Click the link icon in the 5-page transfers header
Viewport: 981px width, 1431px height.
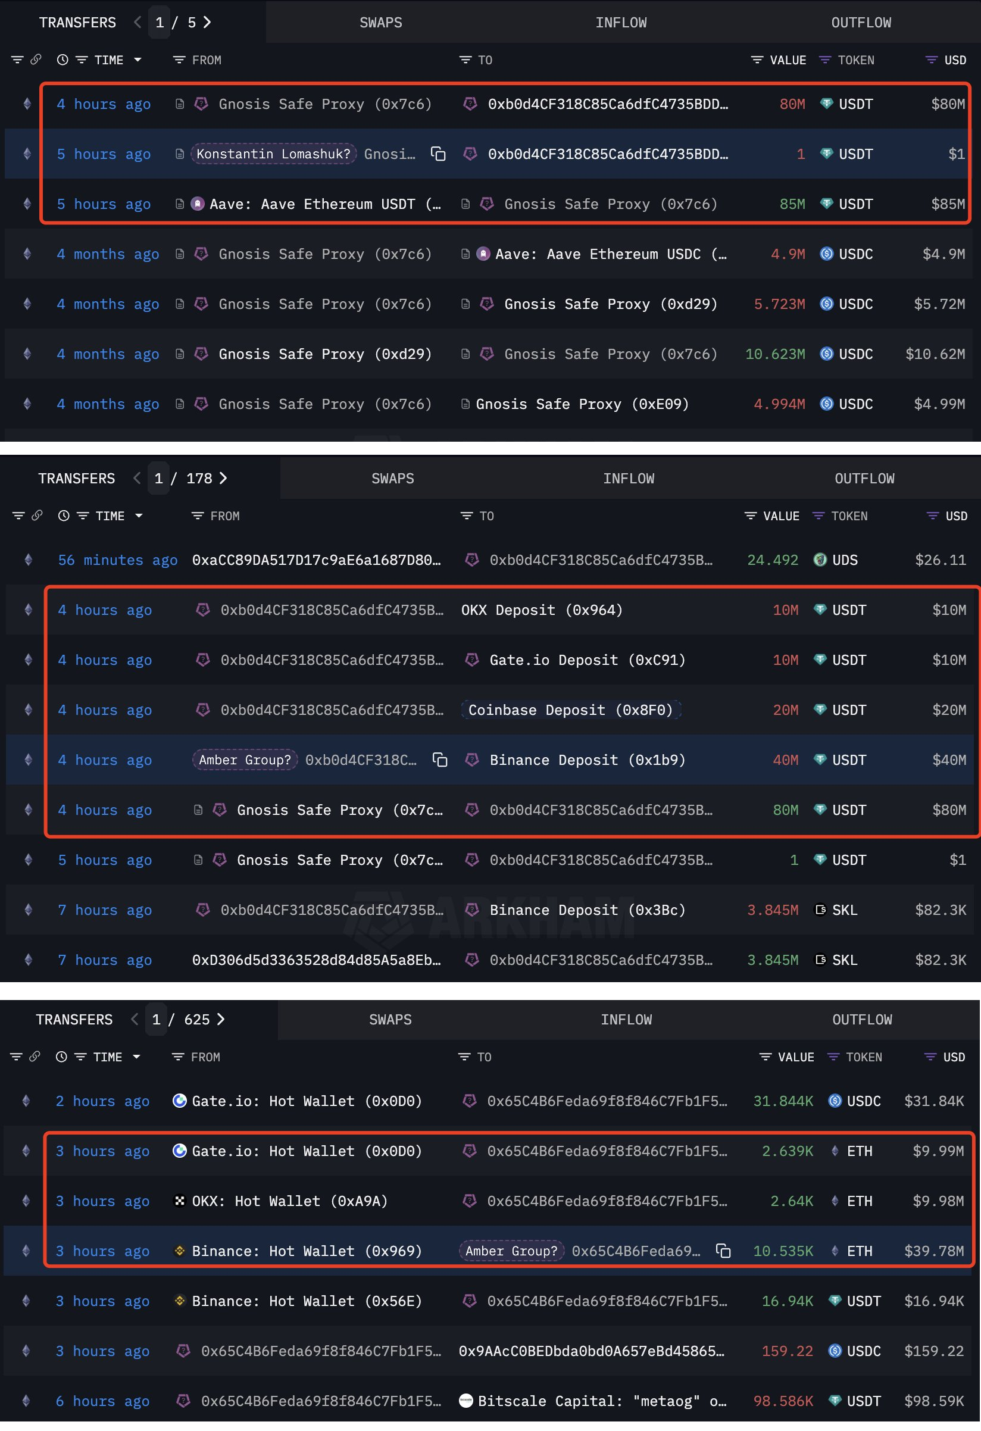tap(36, 60)
